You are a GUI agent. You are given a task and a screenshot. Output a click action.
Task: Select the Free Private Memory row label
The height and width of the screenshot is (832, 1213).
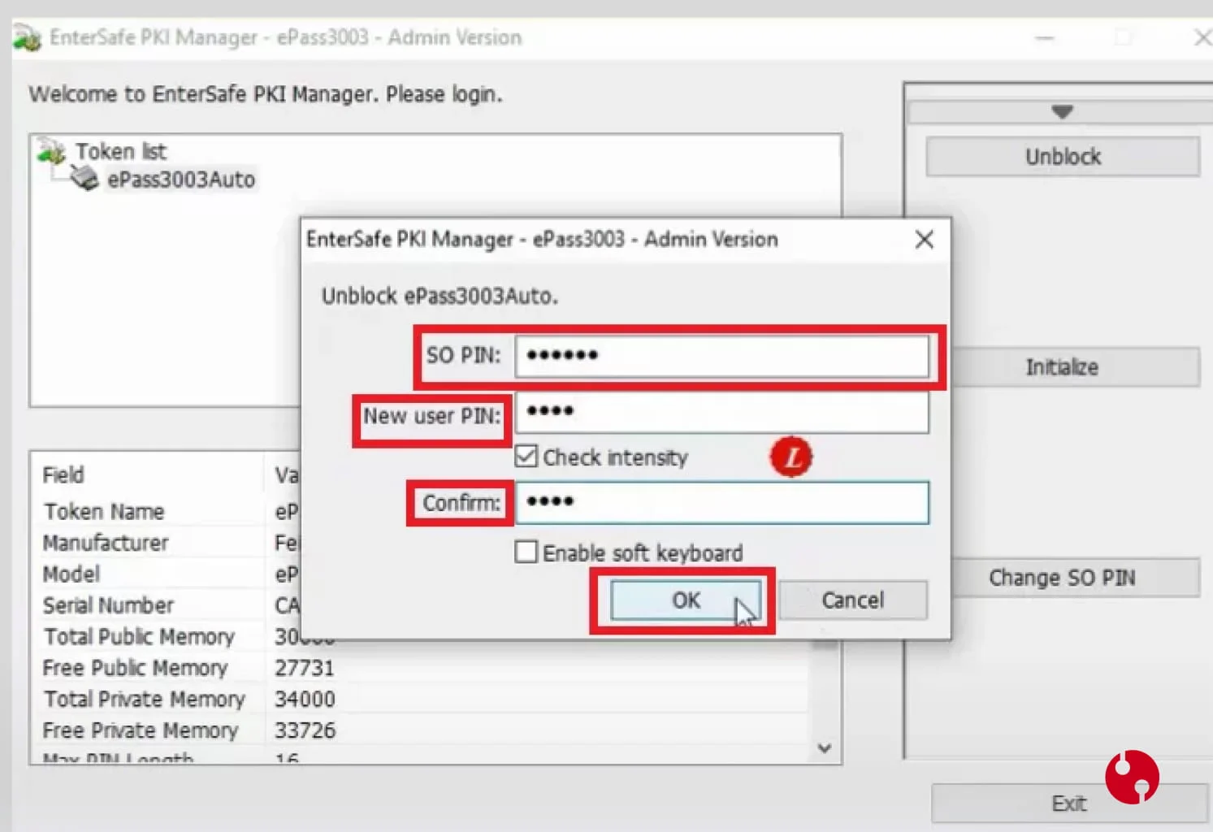coord(141,730)
